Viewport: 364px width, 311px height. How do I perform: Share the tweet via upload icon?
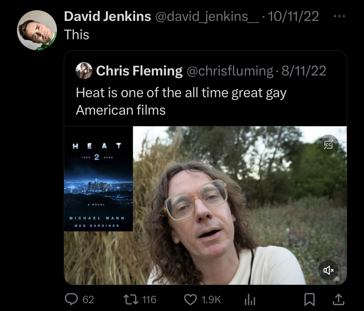click(x=338, y=299)
